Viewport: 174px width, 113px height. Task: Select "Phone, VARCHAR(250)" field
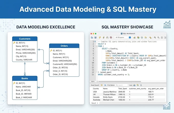[26, 53]
